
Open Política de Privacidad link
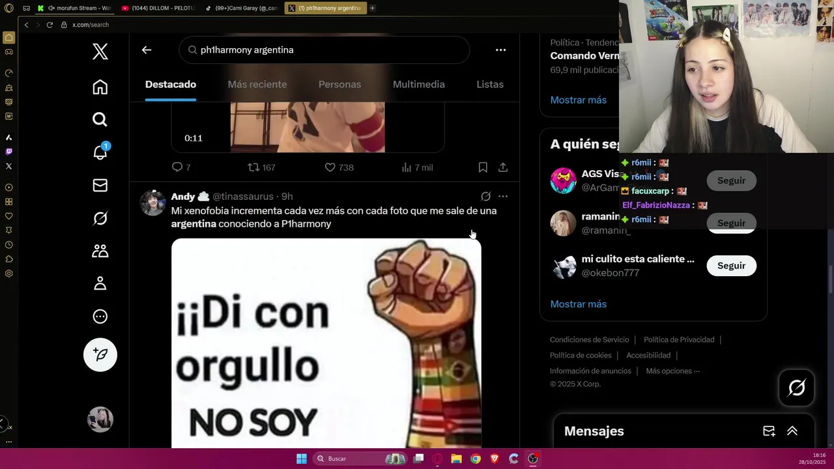(679, 339)
